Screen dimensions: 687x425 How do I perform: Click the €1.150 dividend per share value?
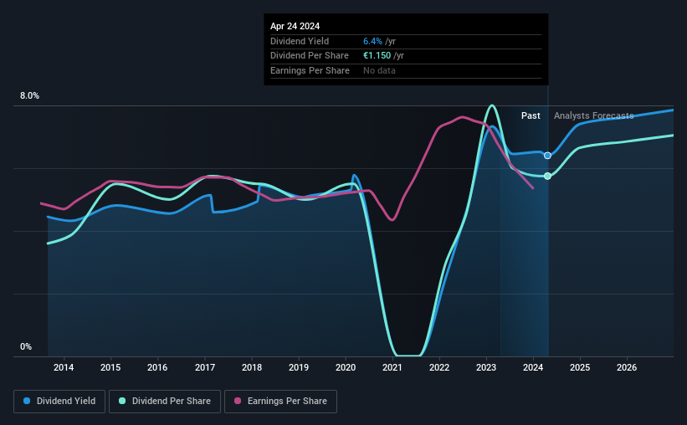tap(377, 56)
